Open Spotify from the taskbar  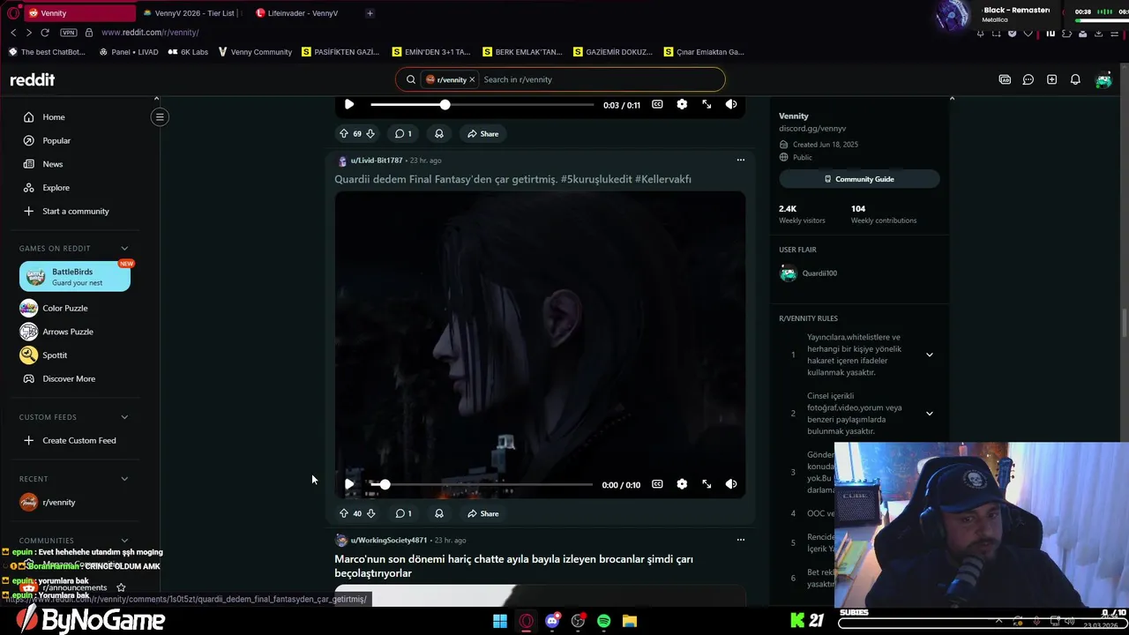[x=603, y=621]
